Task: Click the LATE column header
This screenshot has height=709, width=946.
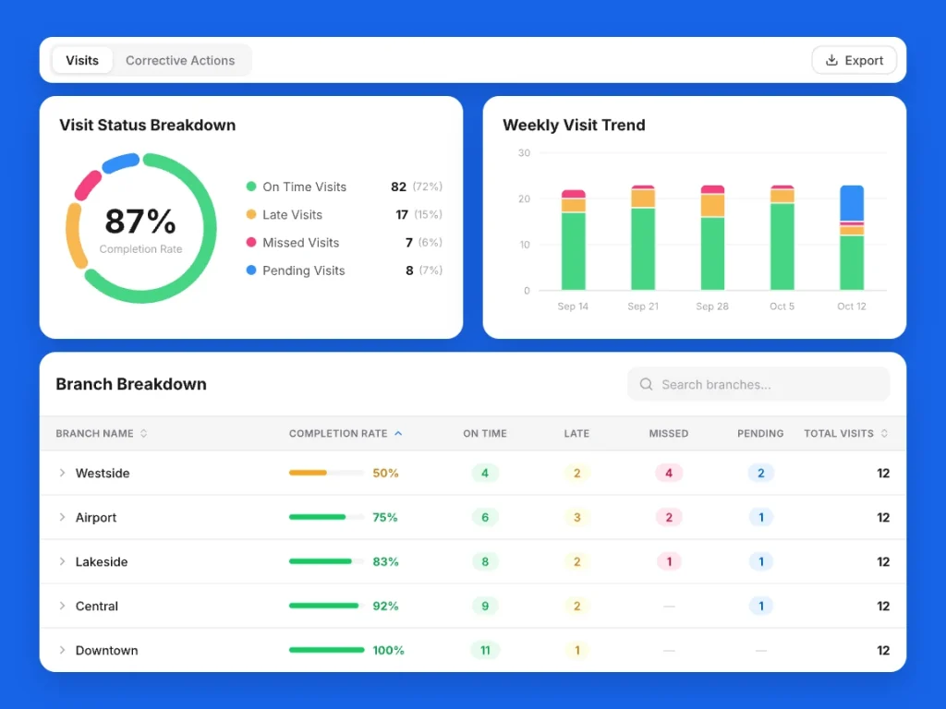Action: coord(576,434)
